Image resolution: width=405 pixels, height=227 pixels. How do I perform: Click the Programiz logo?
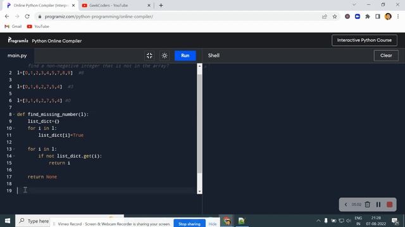[x=18, y=40]
